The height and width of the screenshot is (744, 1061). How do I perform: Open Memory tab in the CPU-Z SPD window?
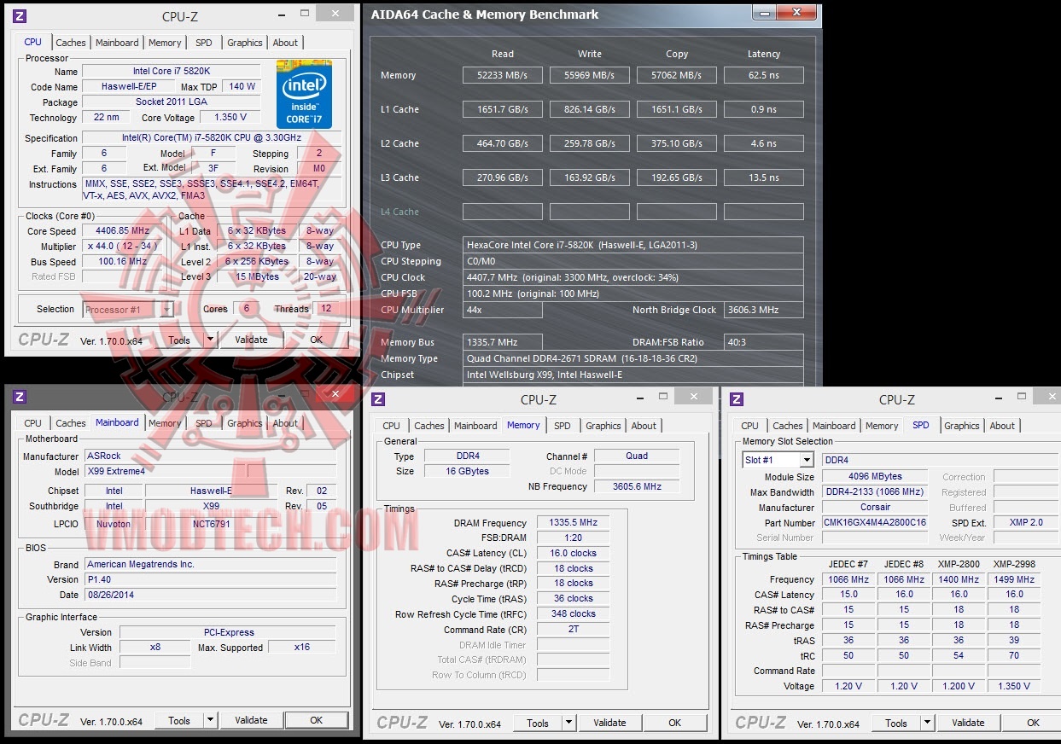click(882, 426)
